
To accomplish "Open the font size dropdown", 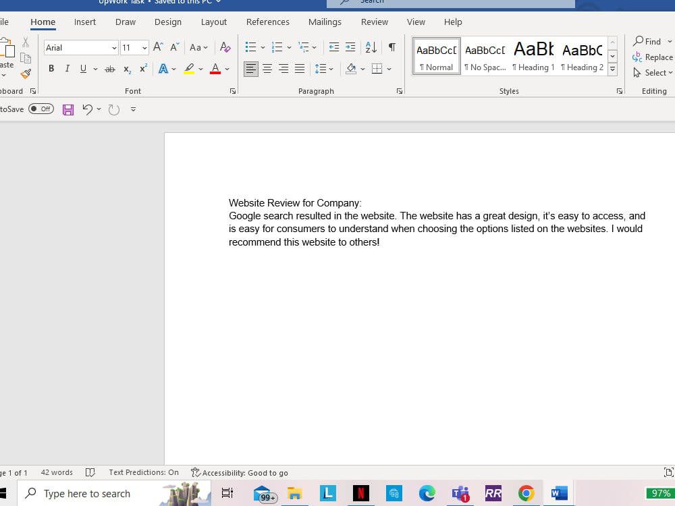I will [x=144, y=48].
